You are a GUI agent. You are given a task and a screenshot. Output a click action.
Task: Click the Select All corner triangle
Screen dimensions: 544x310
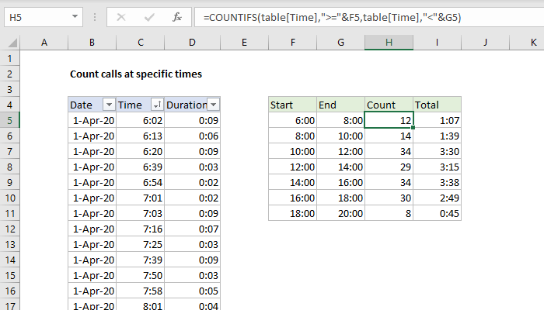(x=12, y=43)
